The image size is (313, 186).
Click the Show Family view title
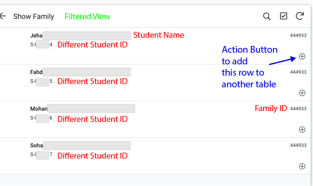tap(34, 17)
